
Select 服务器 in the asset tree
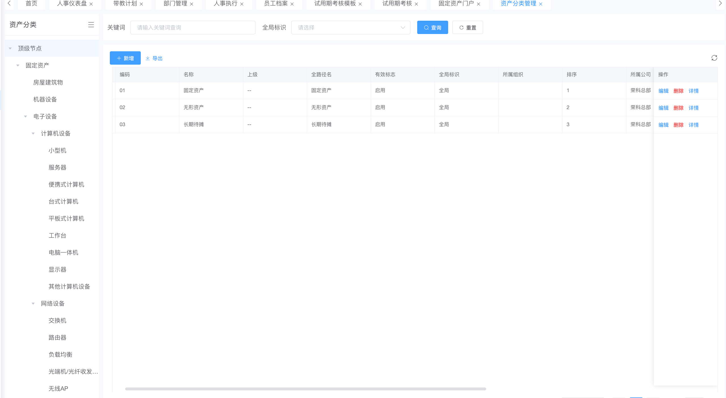(57, 168)
